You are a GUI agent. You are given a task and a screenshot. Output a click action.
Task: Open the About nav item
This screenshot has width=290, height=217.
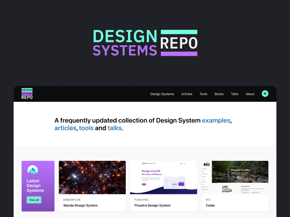[x=250, y=94]
